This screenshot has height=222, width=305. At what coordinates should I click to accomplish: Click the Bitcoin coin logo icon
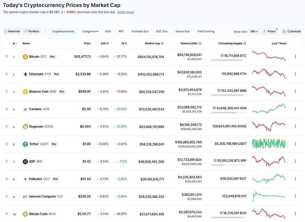coord(25,57)
